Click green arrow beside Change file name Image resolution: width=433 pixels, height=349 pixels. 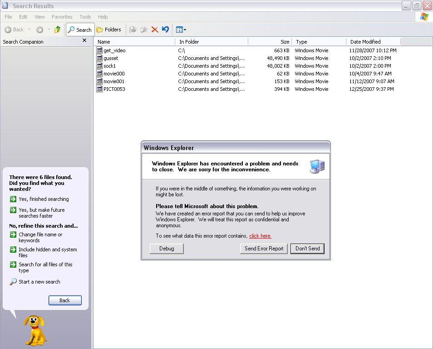13,234
